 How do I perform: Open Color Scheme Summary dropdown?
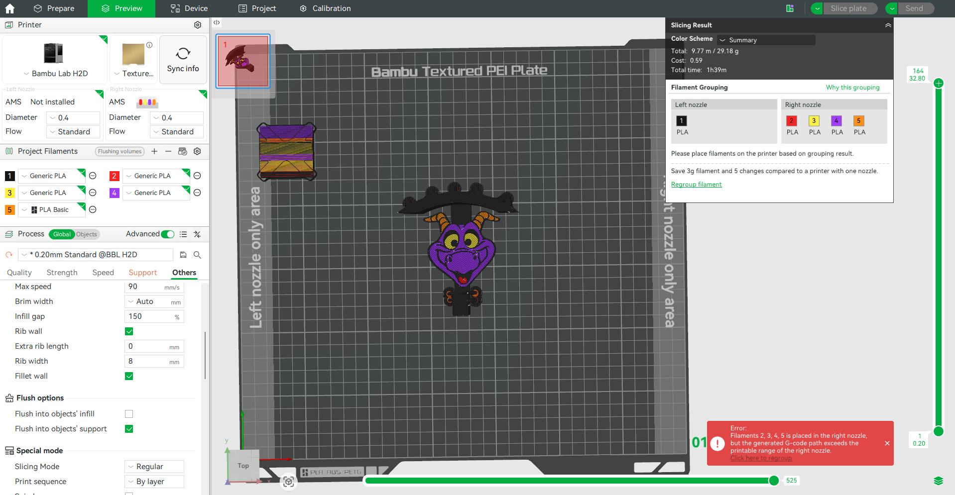pos(766,40)
